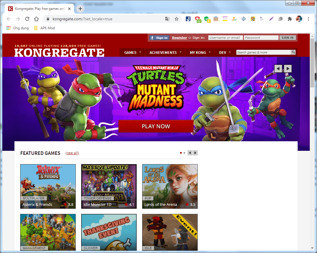
Task: Click the browser address bar URL
Action: 82,19
